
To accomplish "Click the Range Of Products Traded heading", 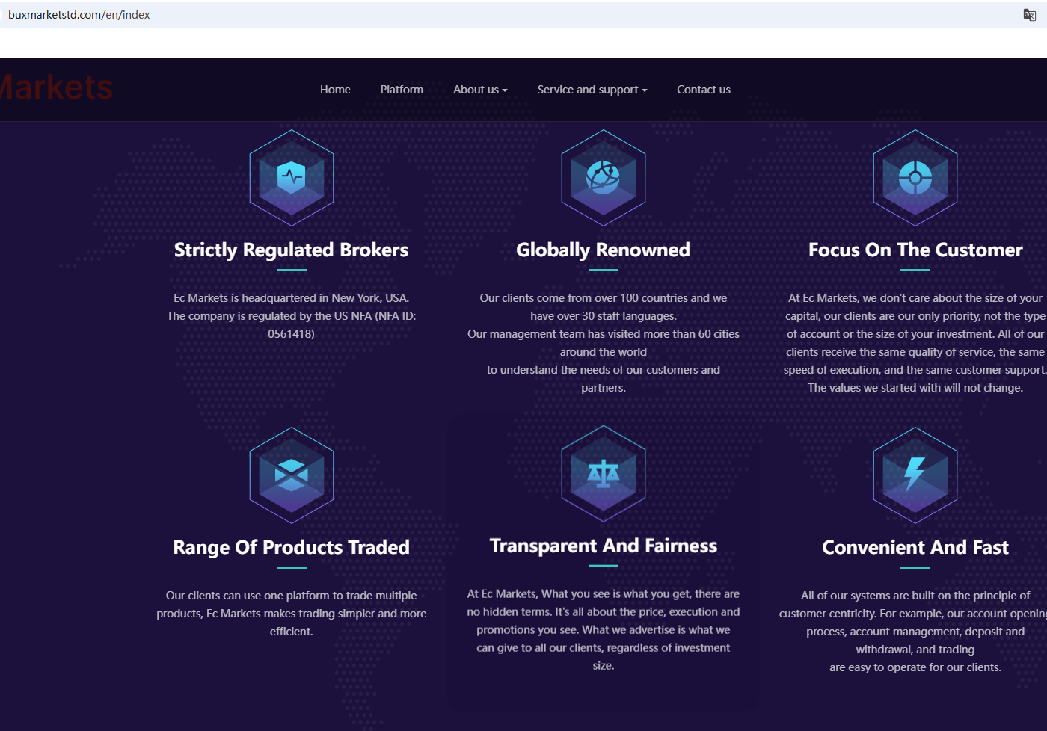I will tap(292, 547).
